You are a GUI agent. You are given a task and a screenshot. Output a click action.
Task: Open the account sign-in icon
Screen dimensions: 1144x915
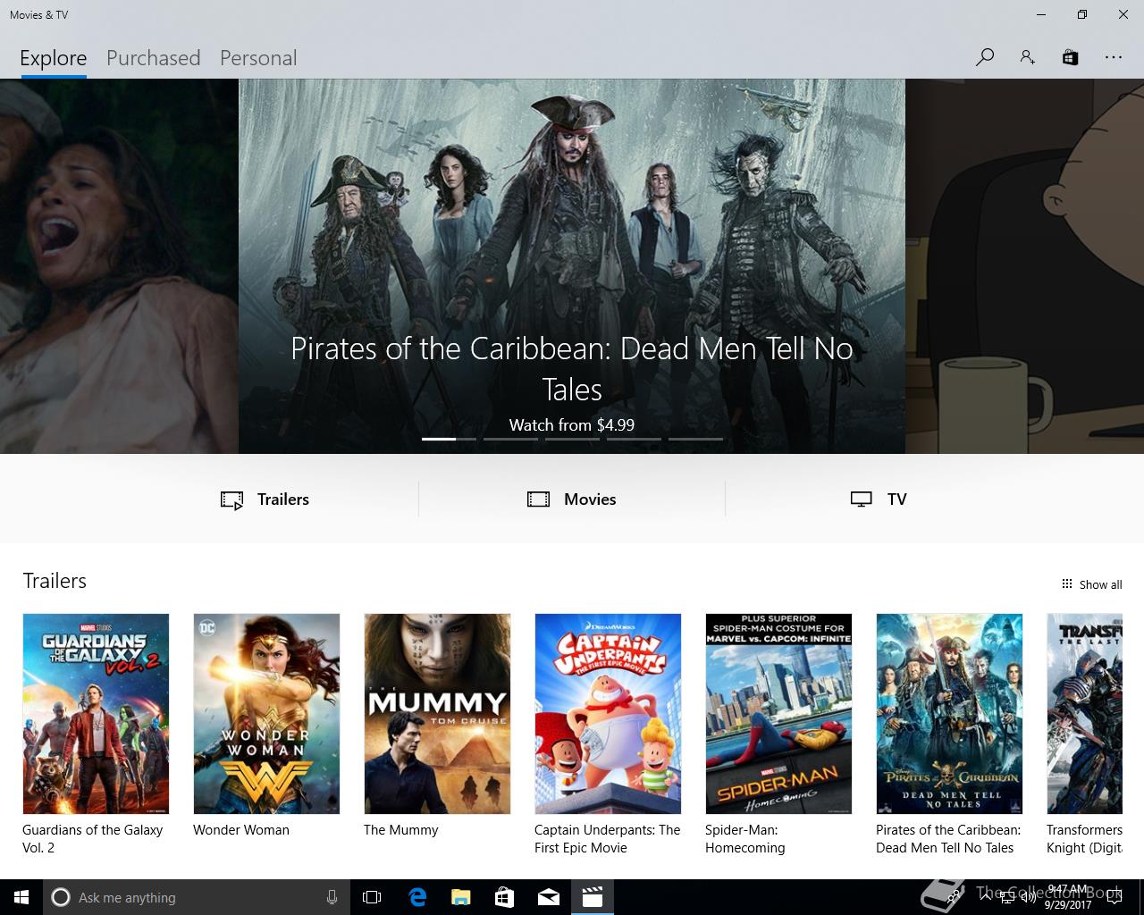pyautogui.click(x=1027, y=57)
